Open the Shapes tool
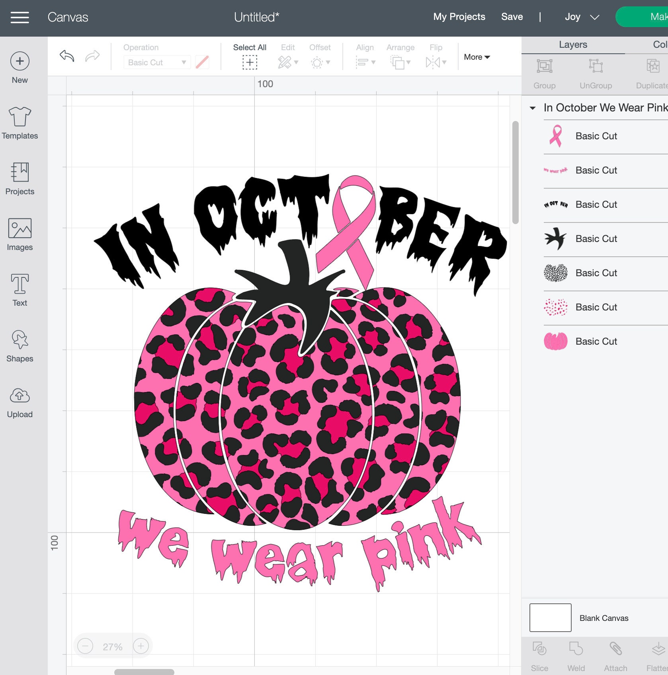The width and height of the screenshot is (668, 675). (x=20, y=345)
